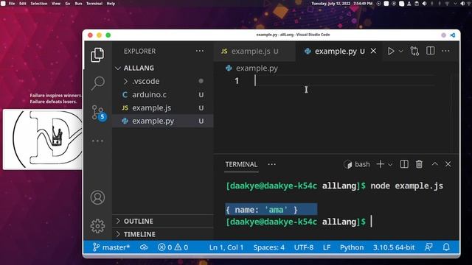Click the { name: 'ama' } terminal output
The height and width of the screenshot is (265, 472).
coord(262,210)
